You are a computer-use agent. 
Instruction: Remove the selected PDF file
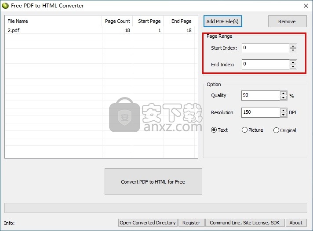click(x=287, y=22)
